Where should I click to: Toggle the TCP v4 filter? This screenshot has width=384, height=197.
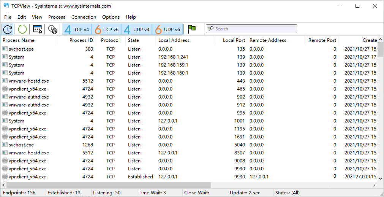[77, 29]
